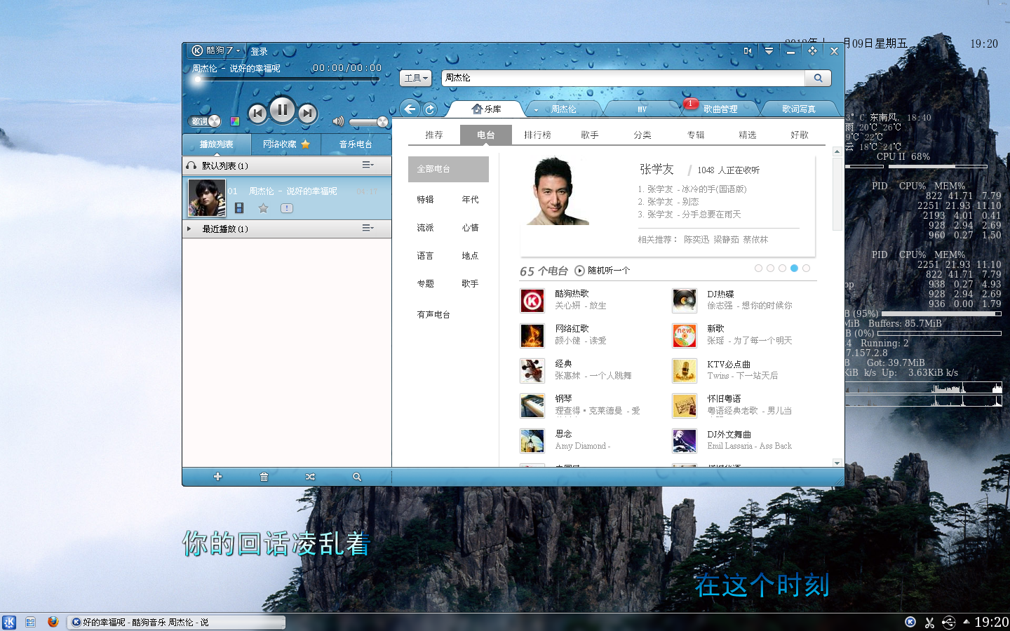Image resolution: width=1010 pixels, height=631 pixels.
Task: Open the 酷狗7 main menu dropdown
Action: coord(216,50)
